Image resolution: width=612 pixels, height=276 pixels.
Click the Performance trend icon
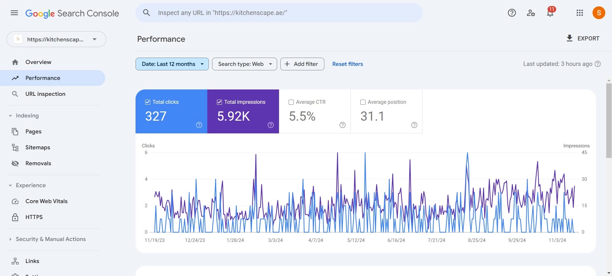point(15,78)
